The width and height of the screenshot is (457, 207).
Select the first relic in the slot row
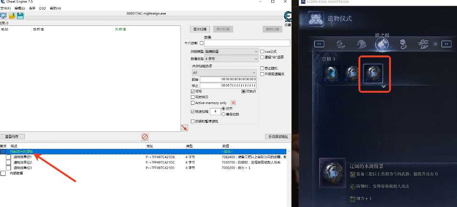click(332, 73)
